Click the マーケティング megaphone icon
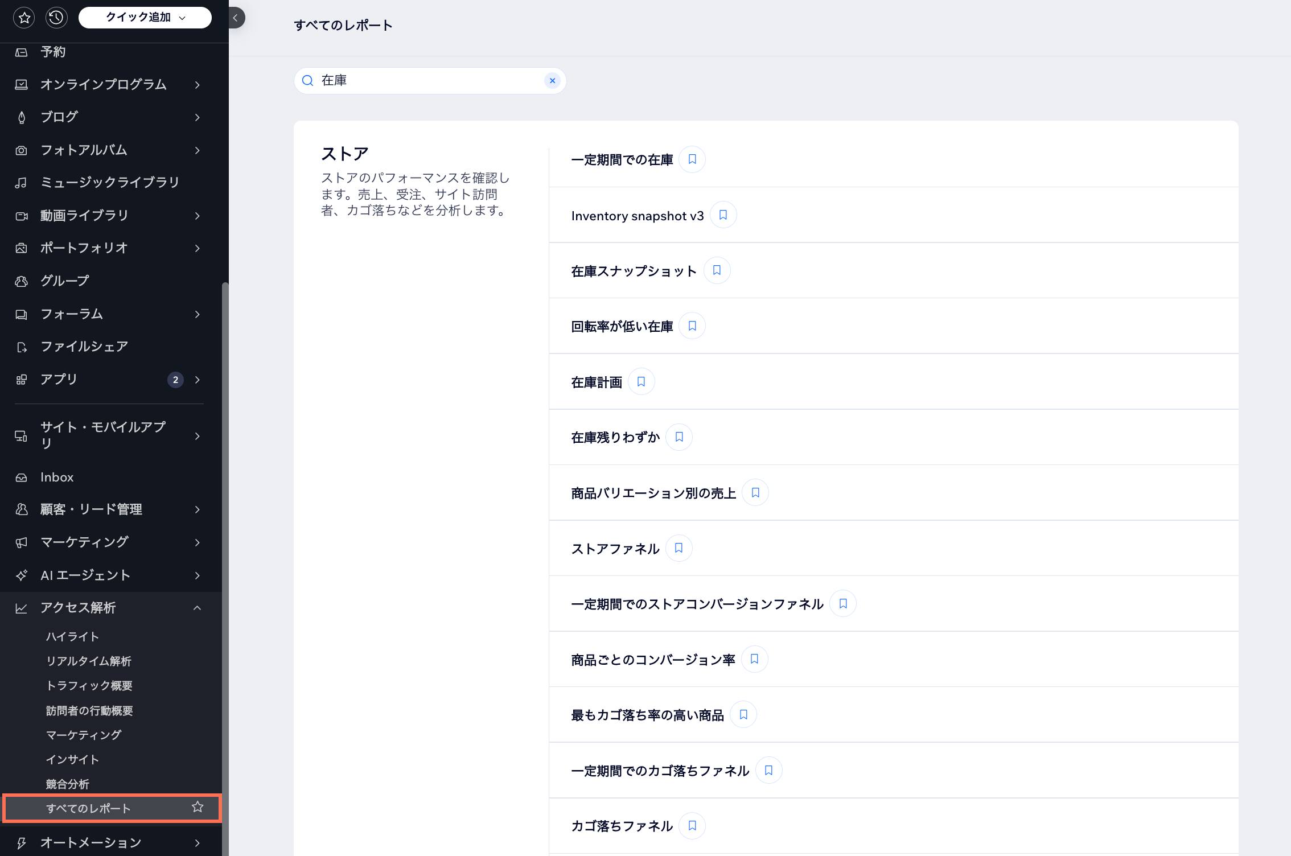 pyautogui.click(x=21, y=542)
